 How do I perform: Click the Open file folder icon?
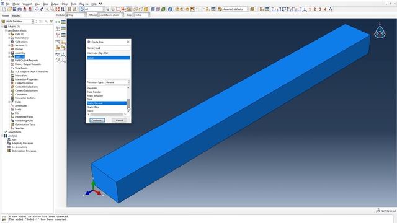pyautogui.click(x=9, y=9)
